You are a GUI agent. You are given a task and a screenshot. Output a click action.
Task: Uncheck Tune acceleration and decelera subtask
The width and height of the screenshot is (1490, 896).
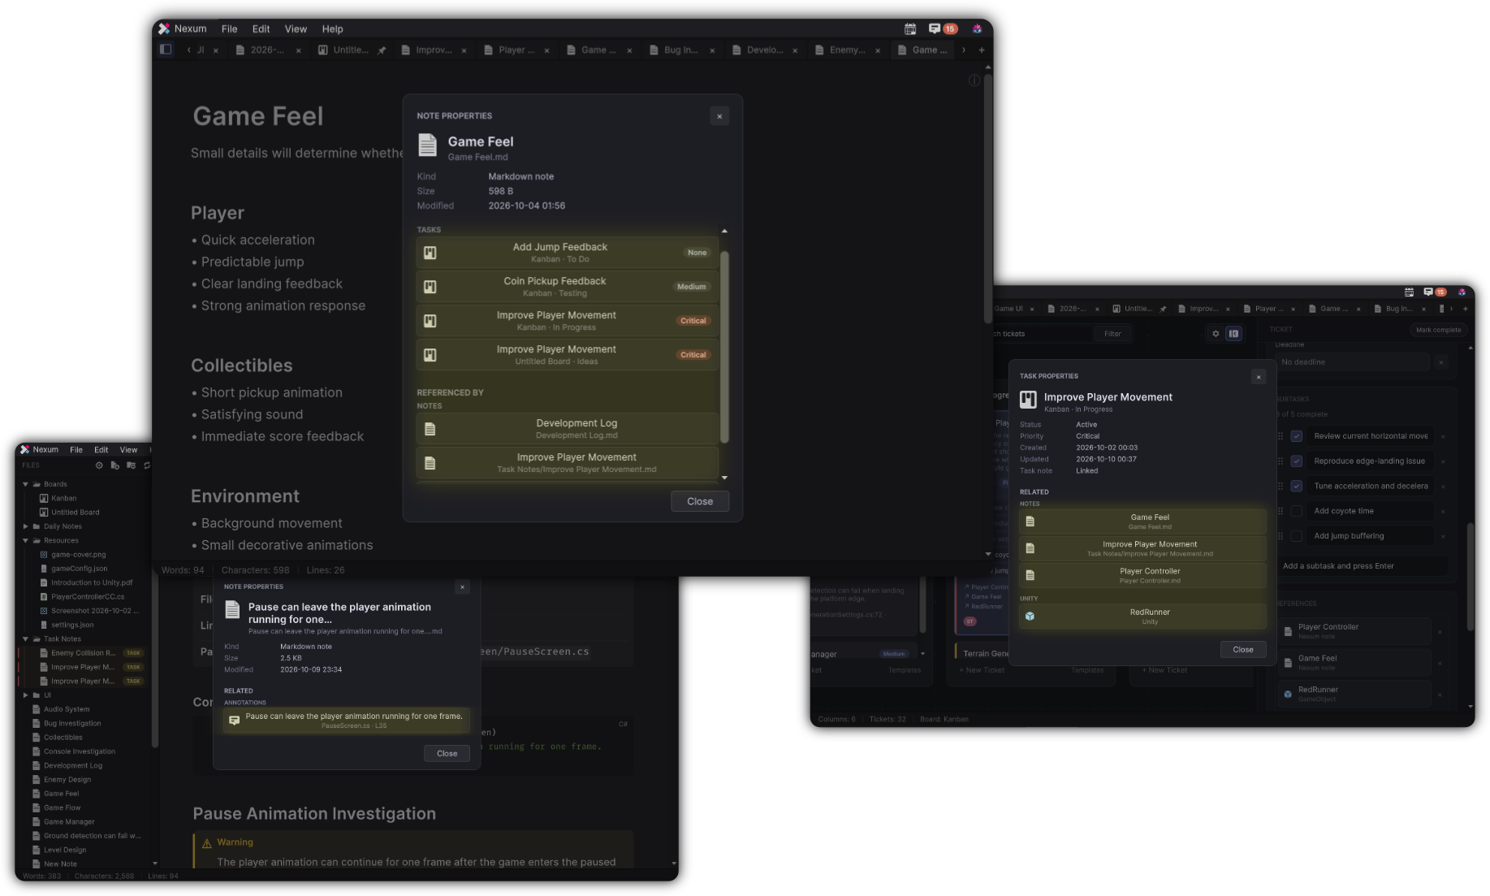click(x=1297, y=487)
